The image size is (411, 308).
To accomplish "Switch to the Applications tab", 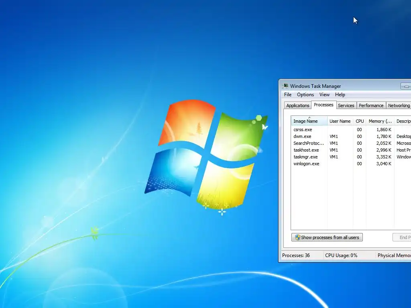I will [297, 105].
